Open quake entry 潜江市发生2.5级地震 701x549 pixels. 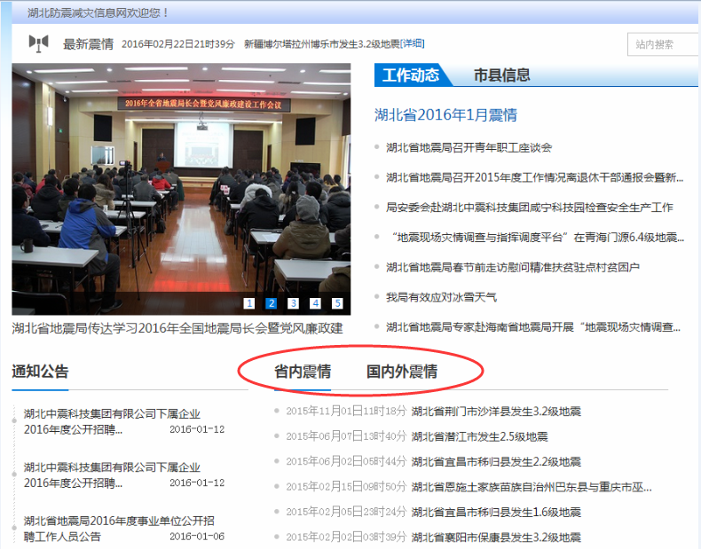(480, 436)
